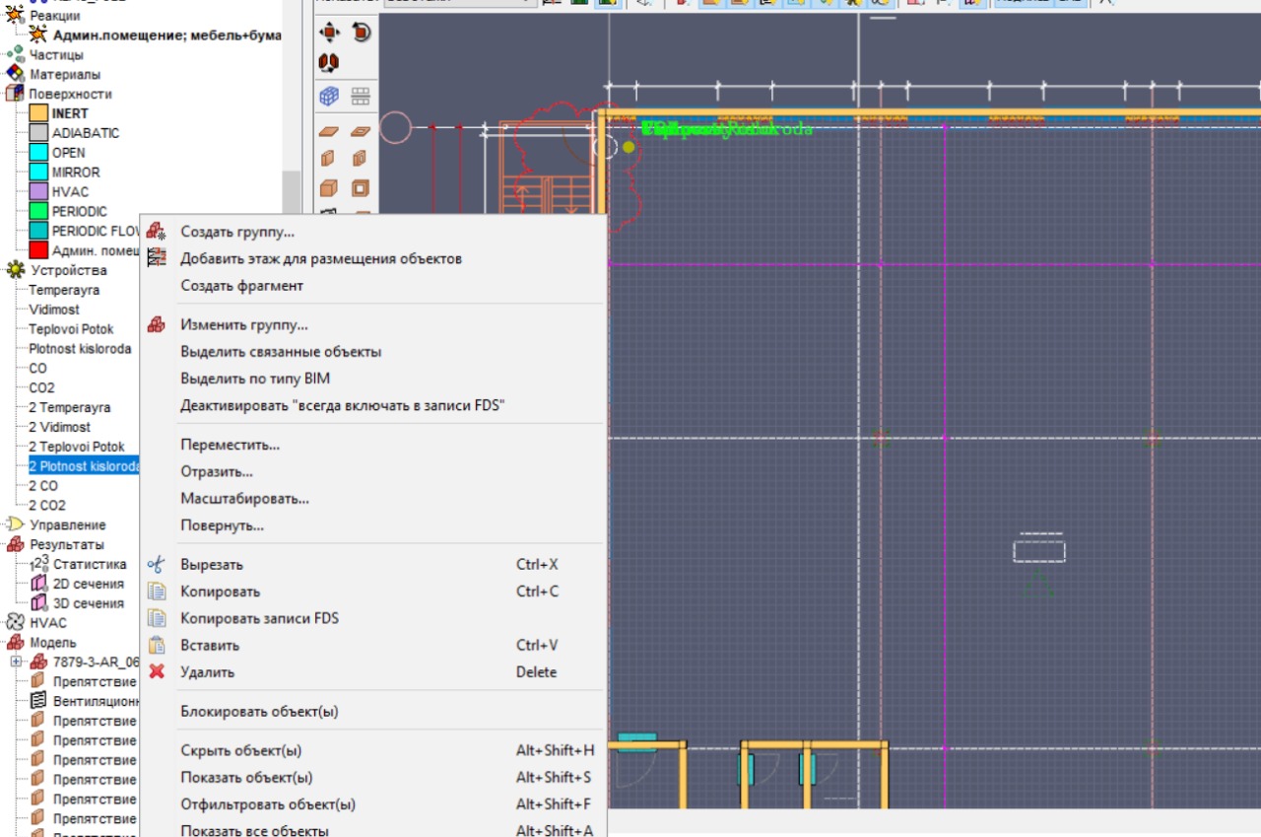Open the 3D сечения item
This screenshot has height=837, width=1261.
tap(89, 603)
